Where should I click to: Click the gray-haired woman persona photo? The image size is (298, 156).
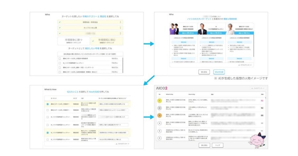pyautogui.click(x=230, y=29)
